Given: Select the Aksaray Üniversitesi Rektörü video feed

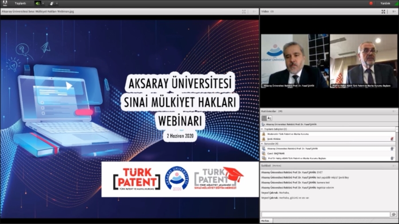Looking at the screenshot, I should click(295, 61).
